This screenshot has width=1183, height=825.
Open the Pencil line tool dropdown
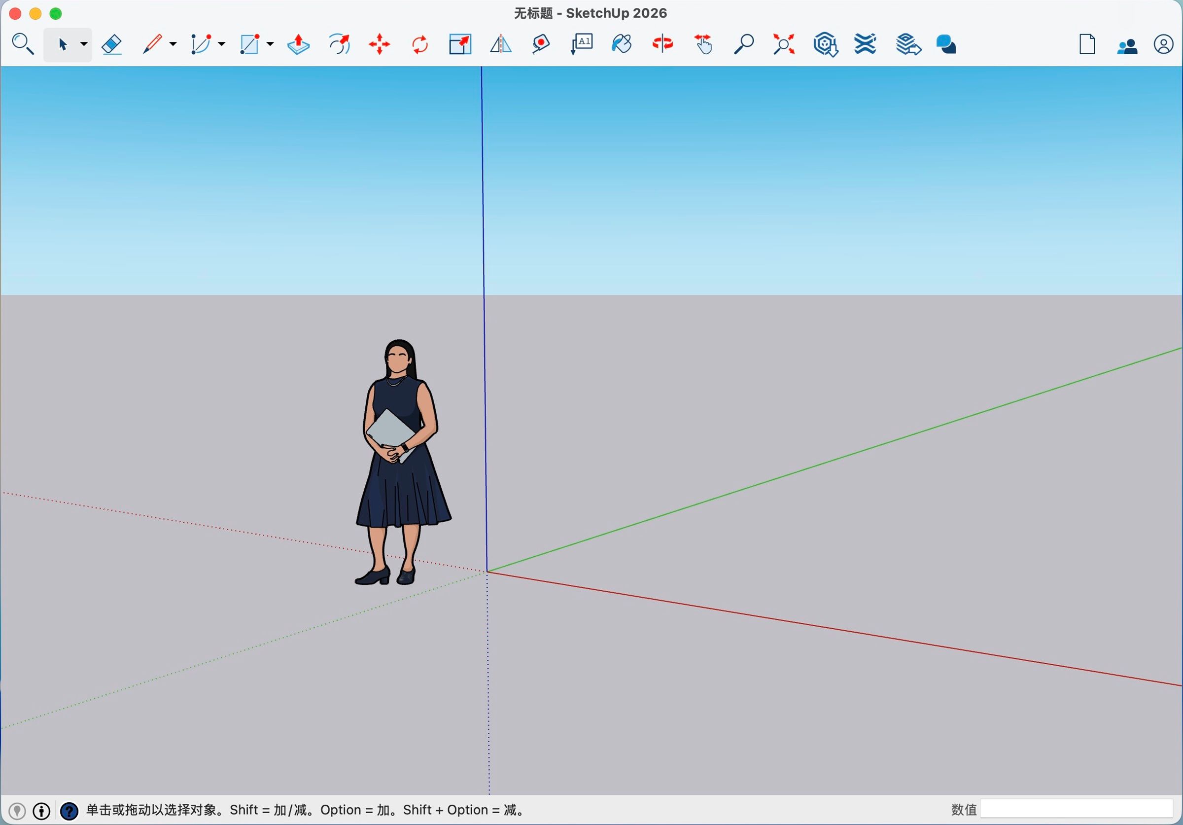click(173, 44)
